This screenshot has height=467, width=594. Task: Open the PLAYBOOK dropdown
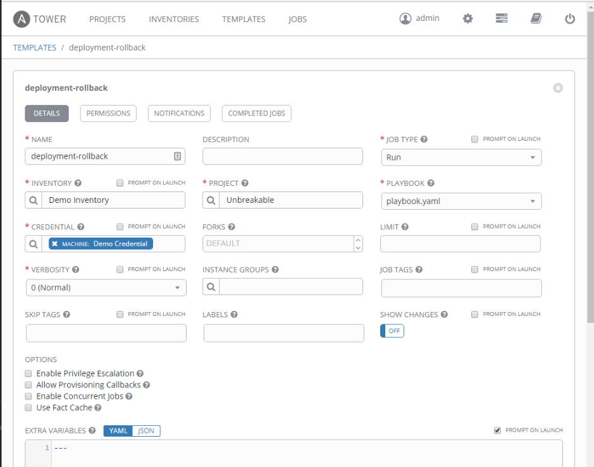pos(533,200)
